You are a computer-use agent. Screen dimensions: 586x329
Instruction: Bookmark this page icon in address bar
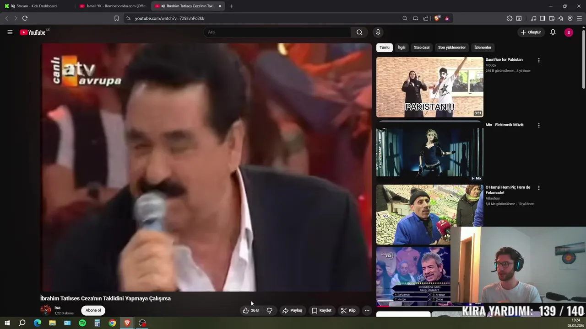point(116,18)
